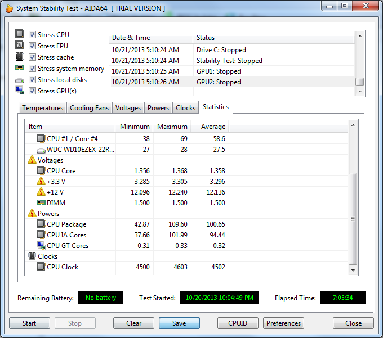The width and height of the screenshot is (383, 338).
Task: Click the Date & Time column header
Action: [x=150, y=38]
